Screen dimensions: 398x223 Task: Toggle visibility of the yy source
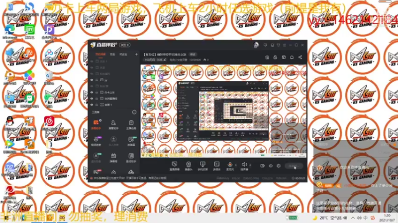pyautogui.click(x=92, y=80)
